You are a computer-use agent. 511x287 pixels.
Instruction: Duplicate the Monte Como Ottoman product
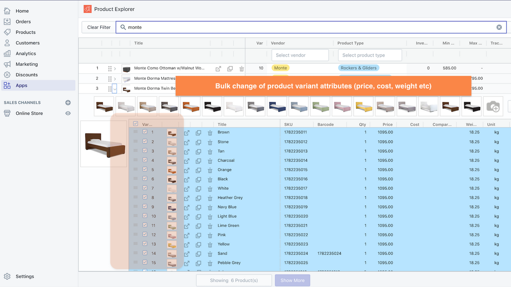[x=230, y=69]
